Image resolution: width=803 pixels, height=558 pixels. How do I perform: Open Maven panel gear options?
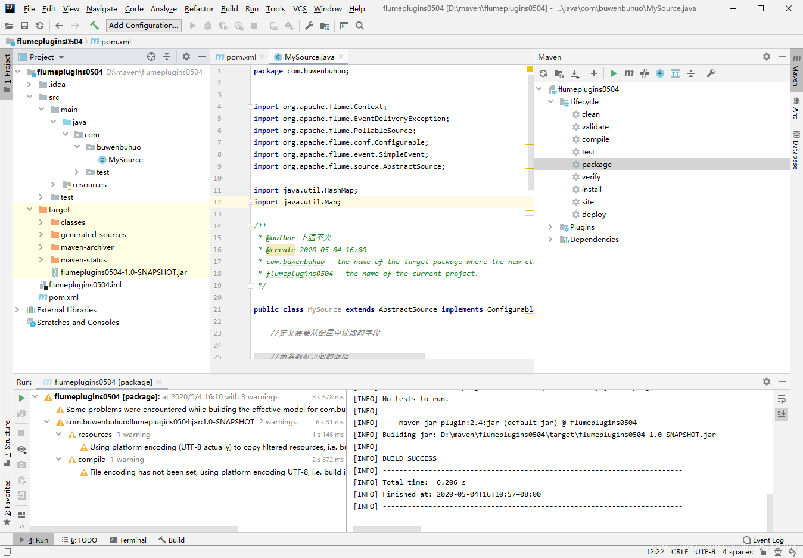(x=767, y=57)
